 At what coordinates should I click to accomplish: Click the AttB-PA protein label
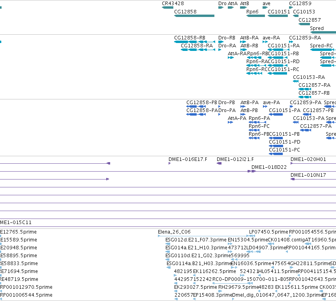(249, 103)
